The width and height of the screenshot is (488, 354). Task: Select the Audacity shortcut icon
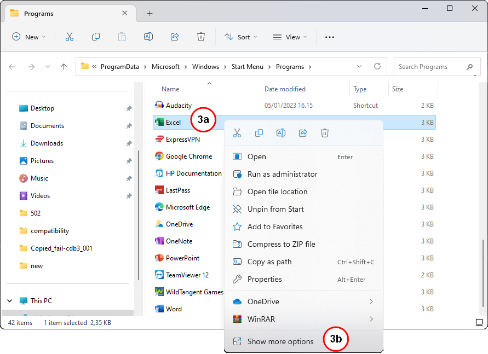[159, 106]
